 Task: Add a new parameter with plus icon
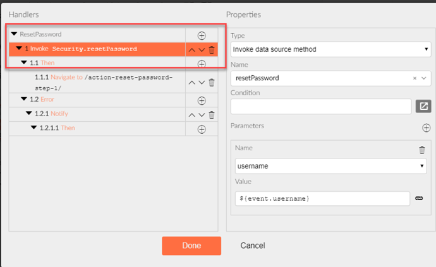point(427,128)
